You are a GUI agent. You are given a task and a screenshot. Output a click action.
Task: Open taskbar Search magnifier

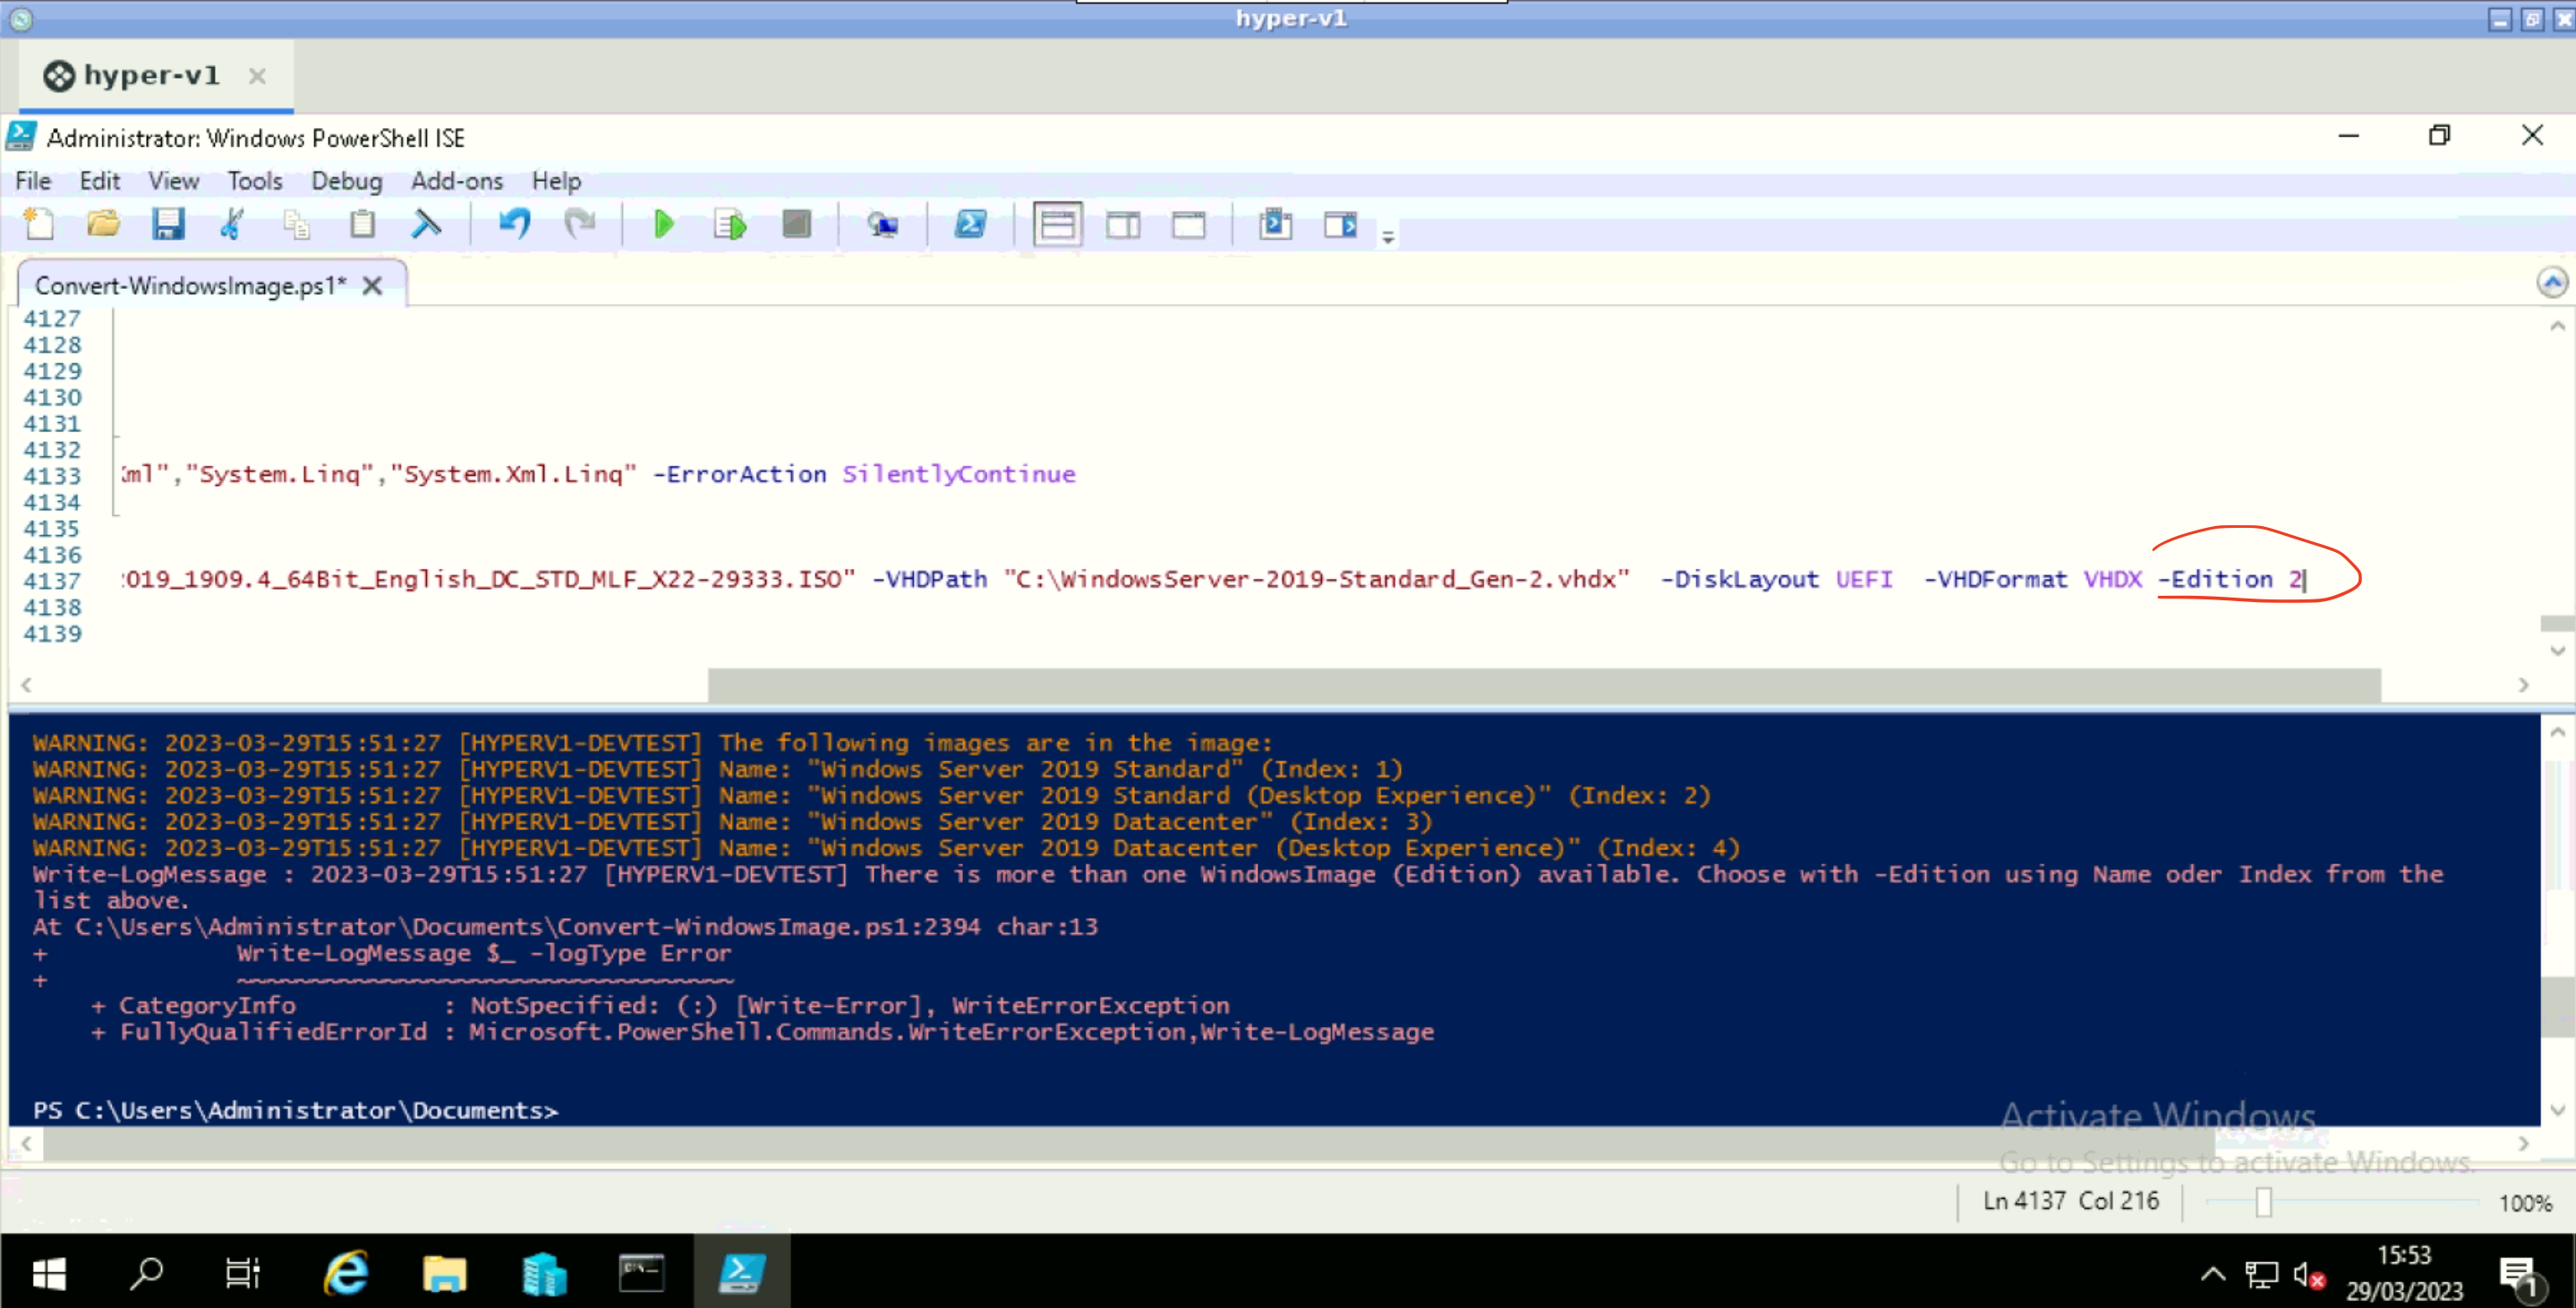(146, 1272)
